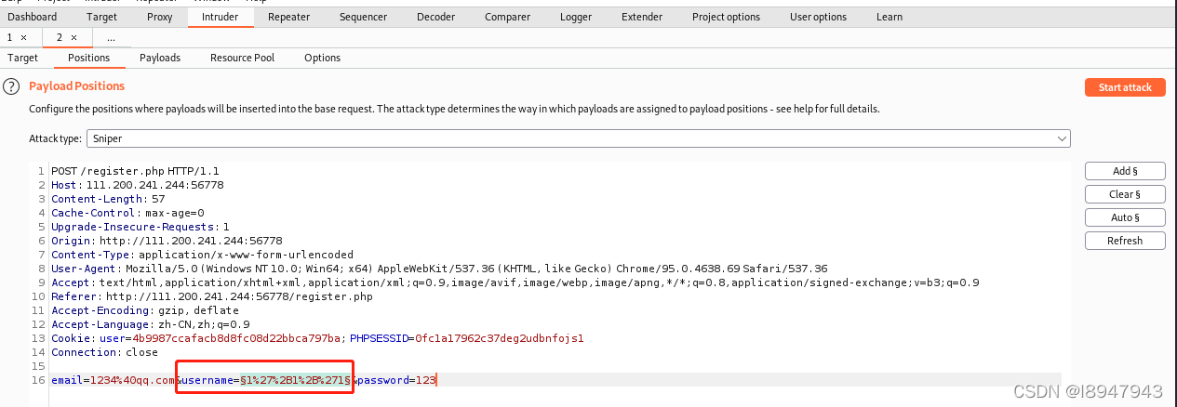Click the Referer header line
The width and height of the screenshot is (1177, 407).
click(x=212, y=296)
